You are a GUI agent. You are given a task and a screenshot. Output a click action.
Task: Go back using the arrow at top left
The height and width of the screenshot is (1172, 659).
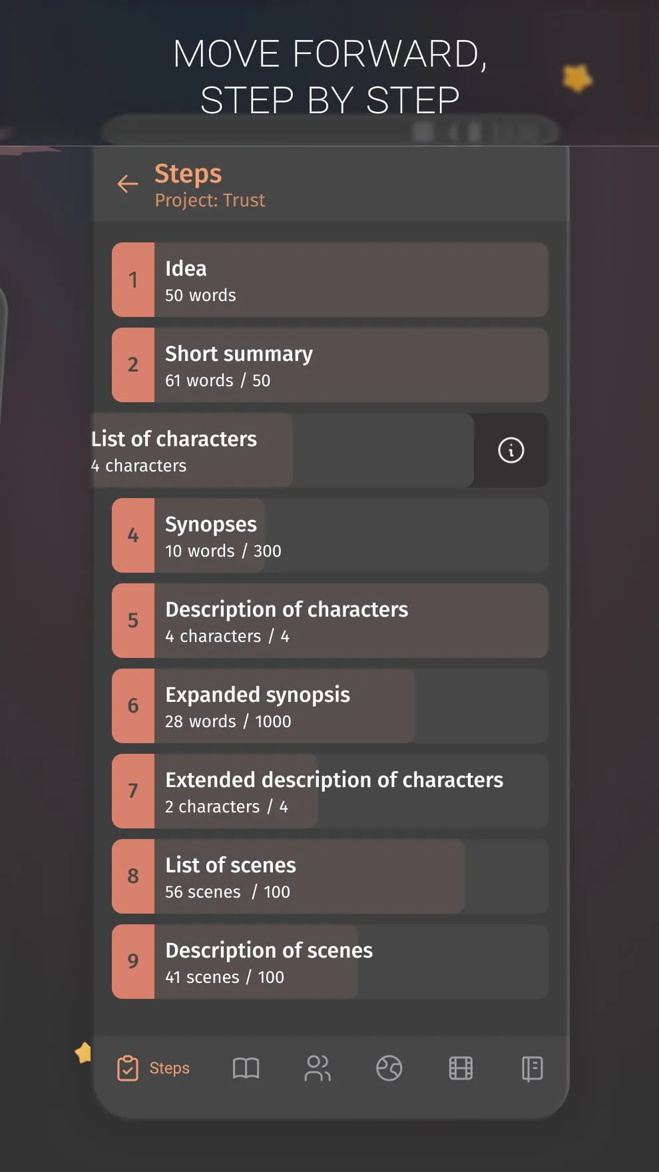pos(127,184)
